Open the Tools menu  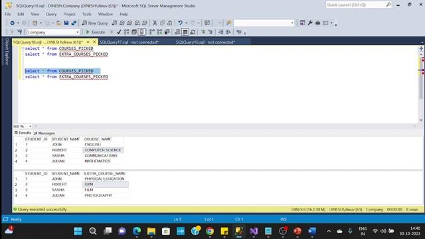point(87,14)
